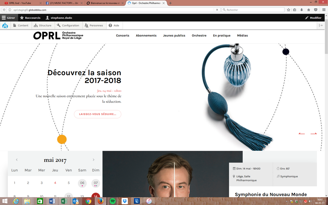Open the Concerts navigation item
This screenshot has width=328, height=205.
click(x=123, y=36)
